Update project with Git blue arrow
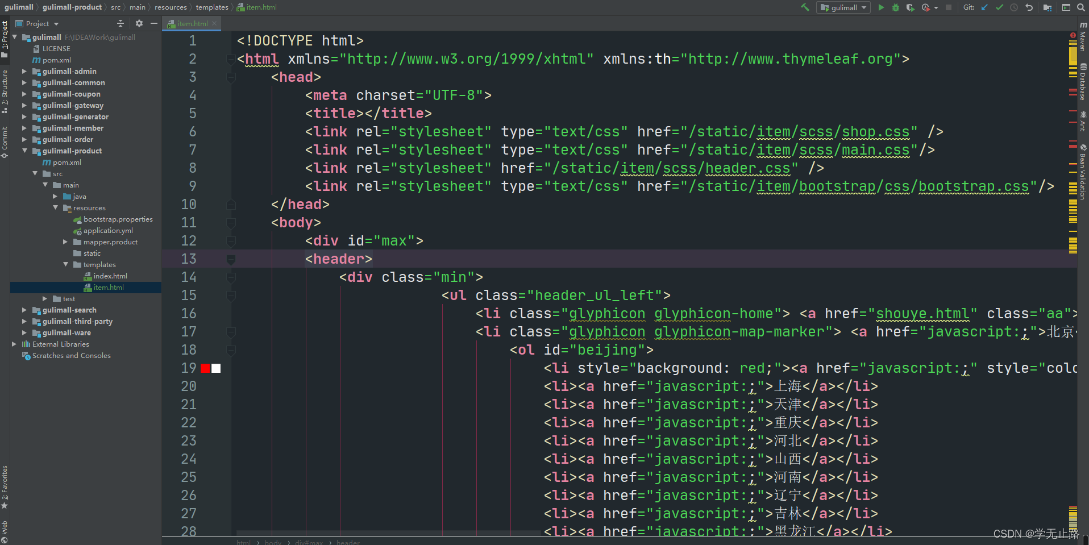Viewport: 1089px width, 545px height. pos(985,7)
